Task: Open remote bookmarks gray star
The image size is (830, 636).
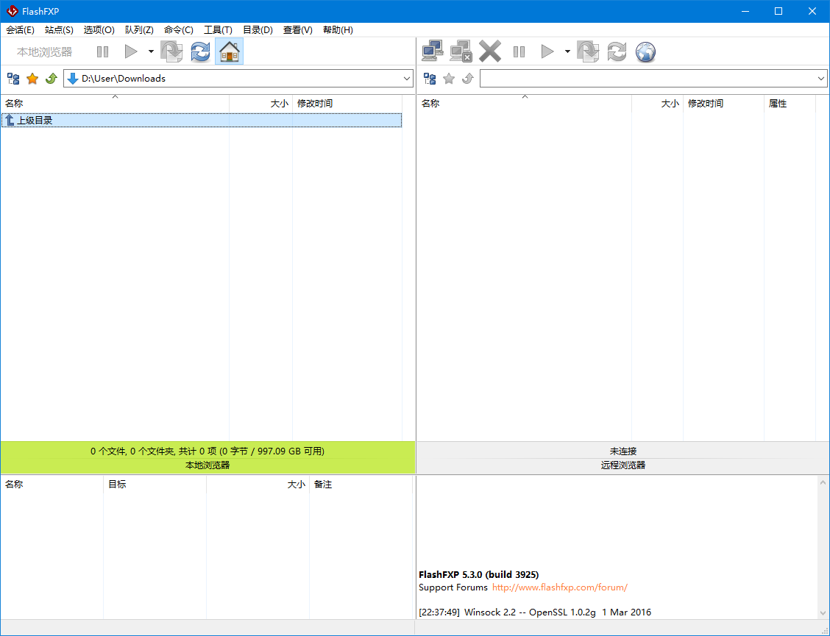Action: [449, 79]
